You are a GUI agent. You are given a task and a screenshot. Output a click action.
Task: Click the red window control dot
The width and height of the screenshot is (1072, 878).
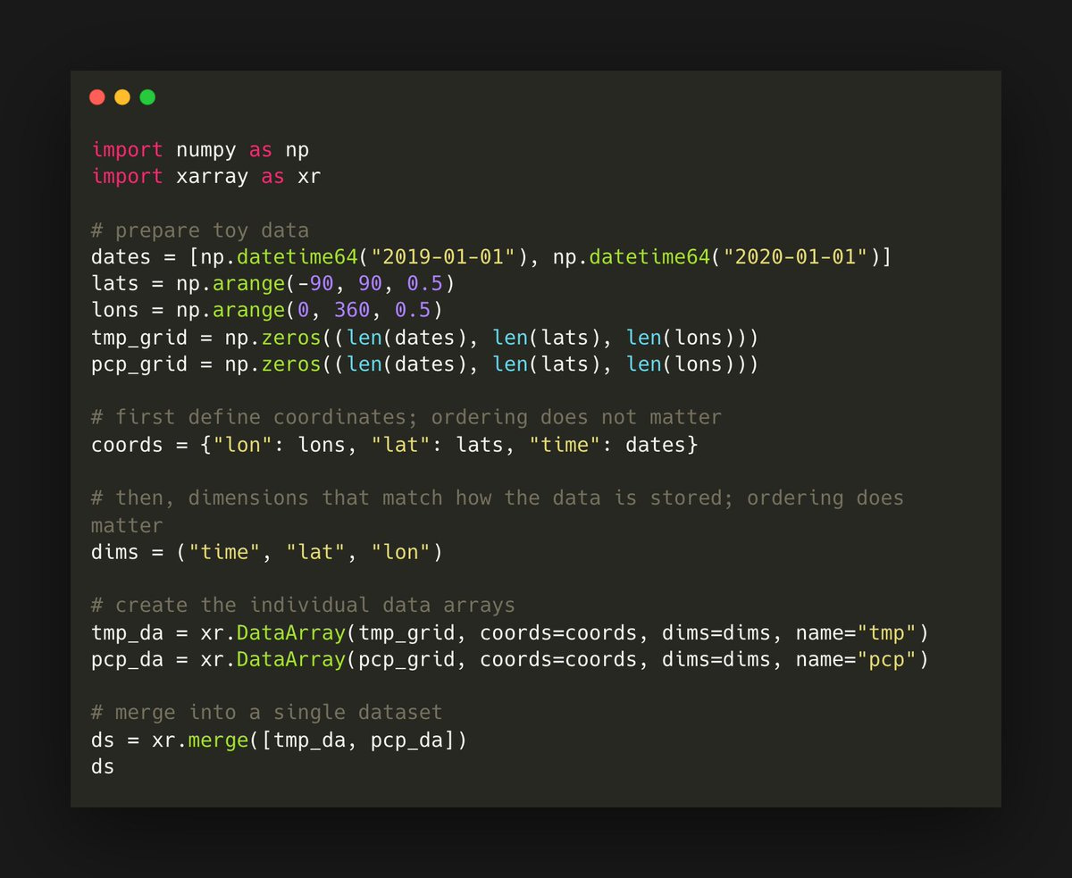97,96
